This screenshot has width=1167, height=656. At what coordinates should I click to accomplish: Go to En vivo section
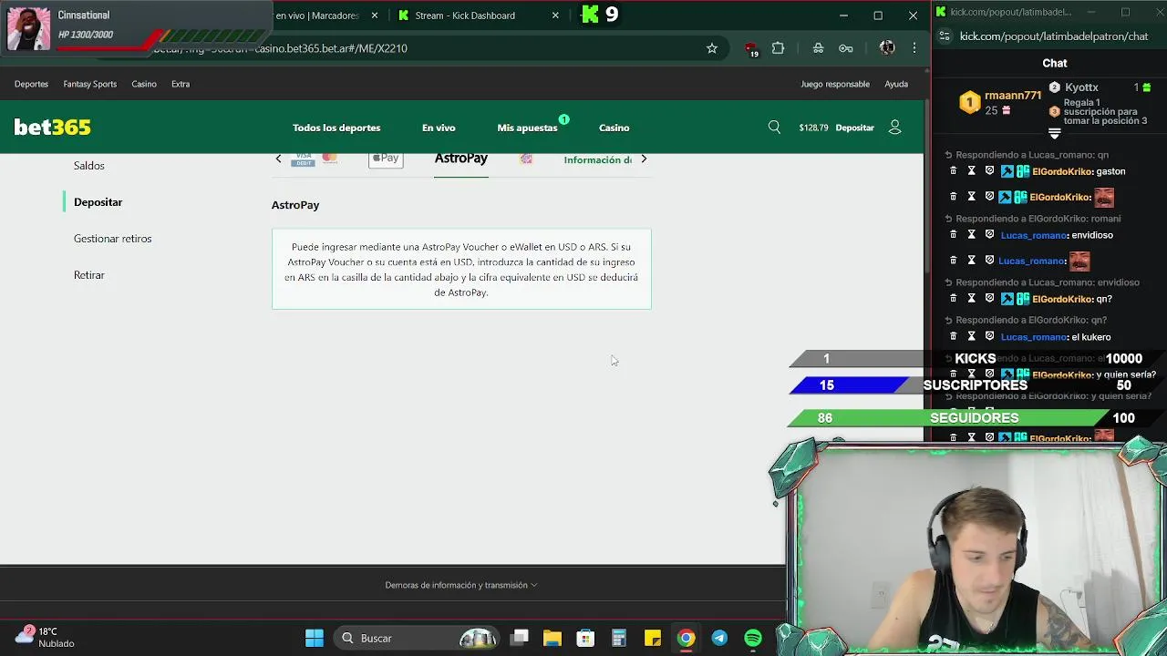(x=439, y=128)
